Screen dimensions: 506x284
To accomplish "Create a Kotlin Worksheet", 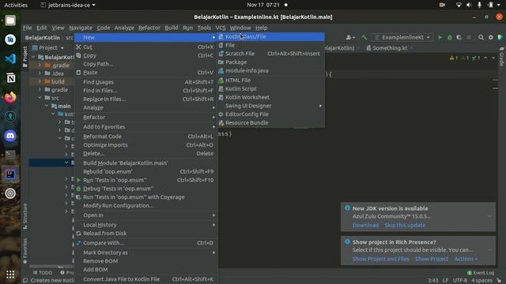I will 271,97.
